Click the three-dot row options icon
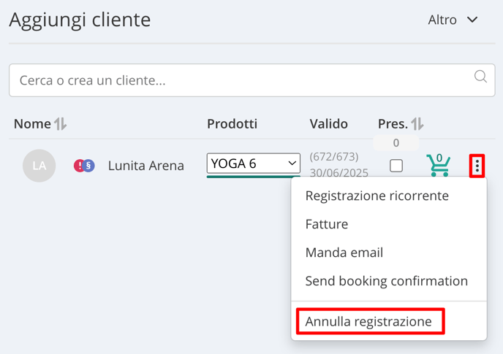 (477, 166)
